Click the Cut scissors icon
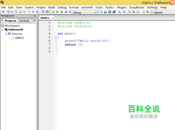The height and width of the screenshot is (130, 175). [129, 12]
